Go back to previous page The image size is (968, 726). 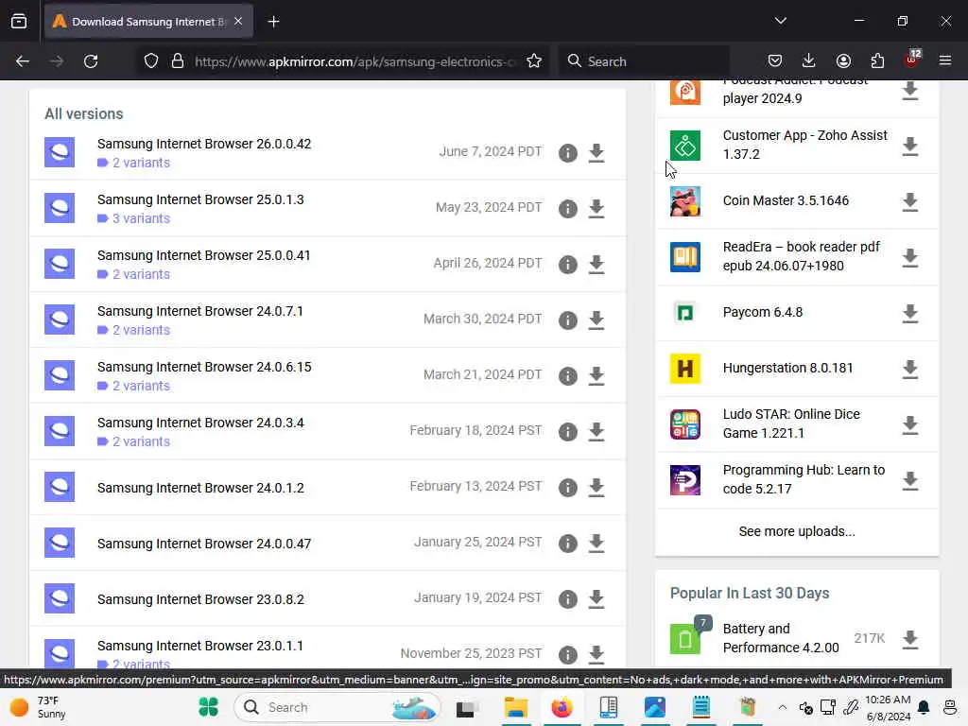click(x=23, y=61)
